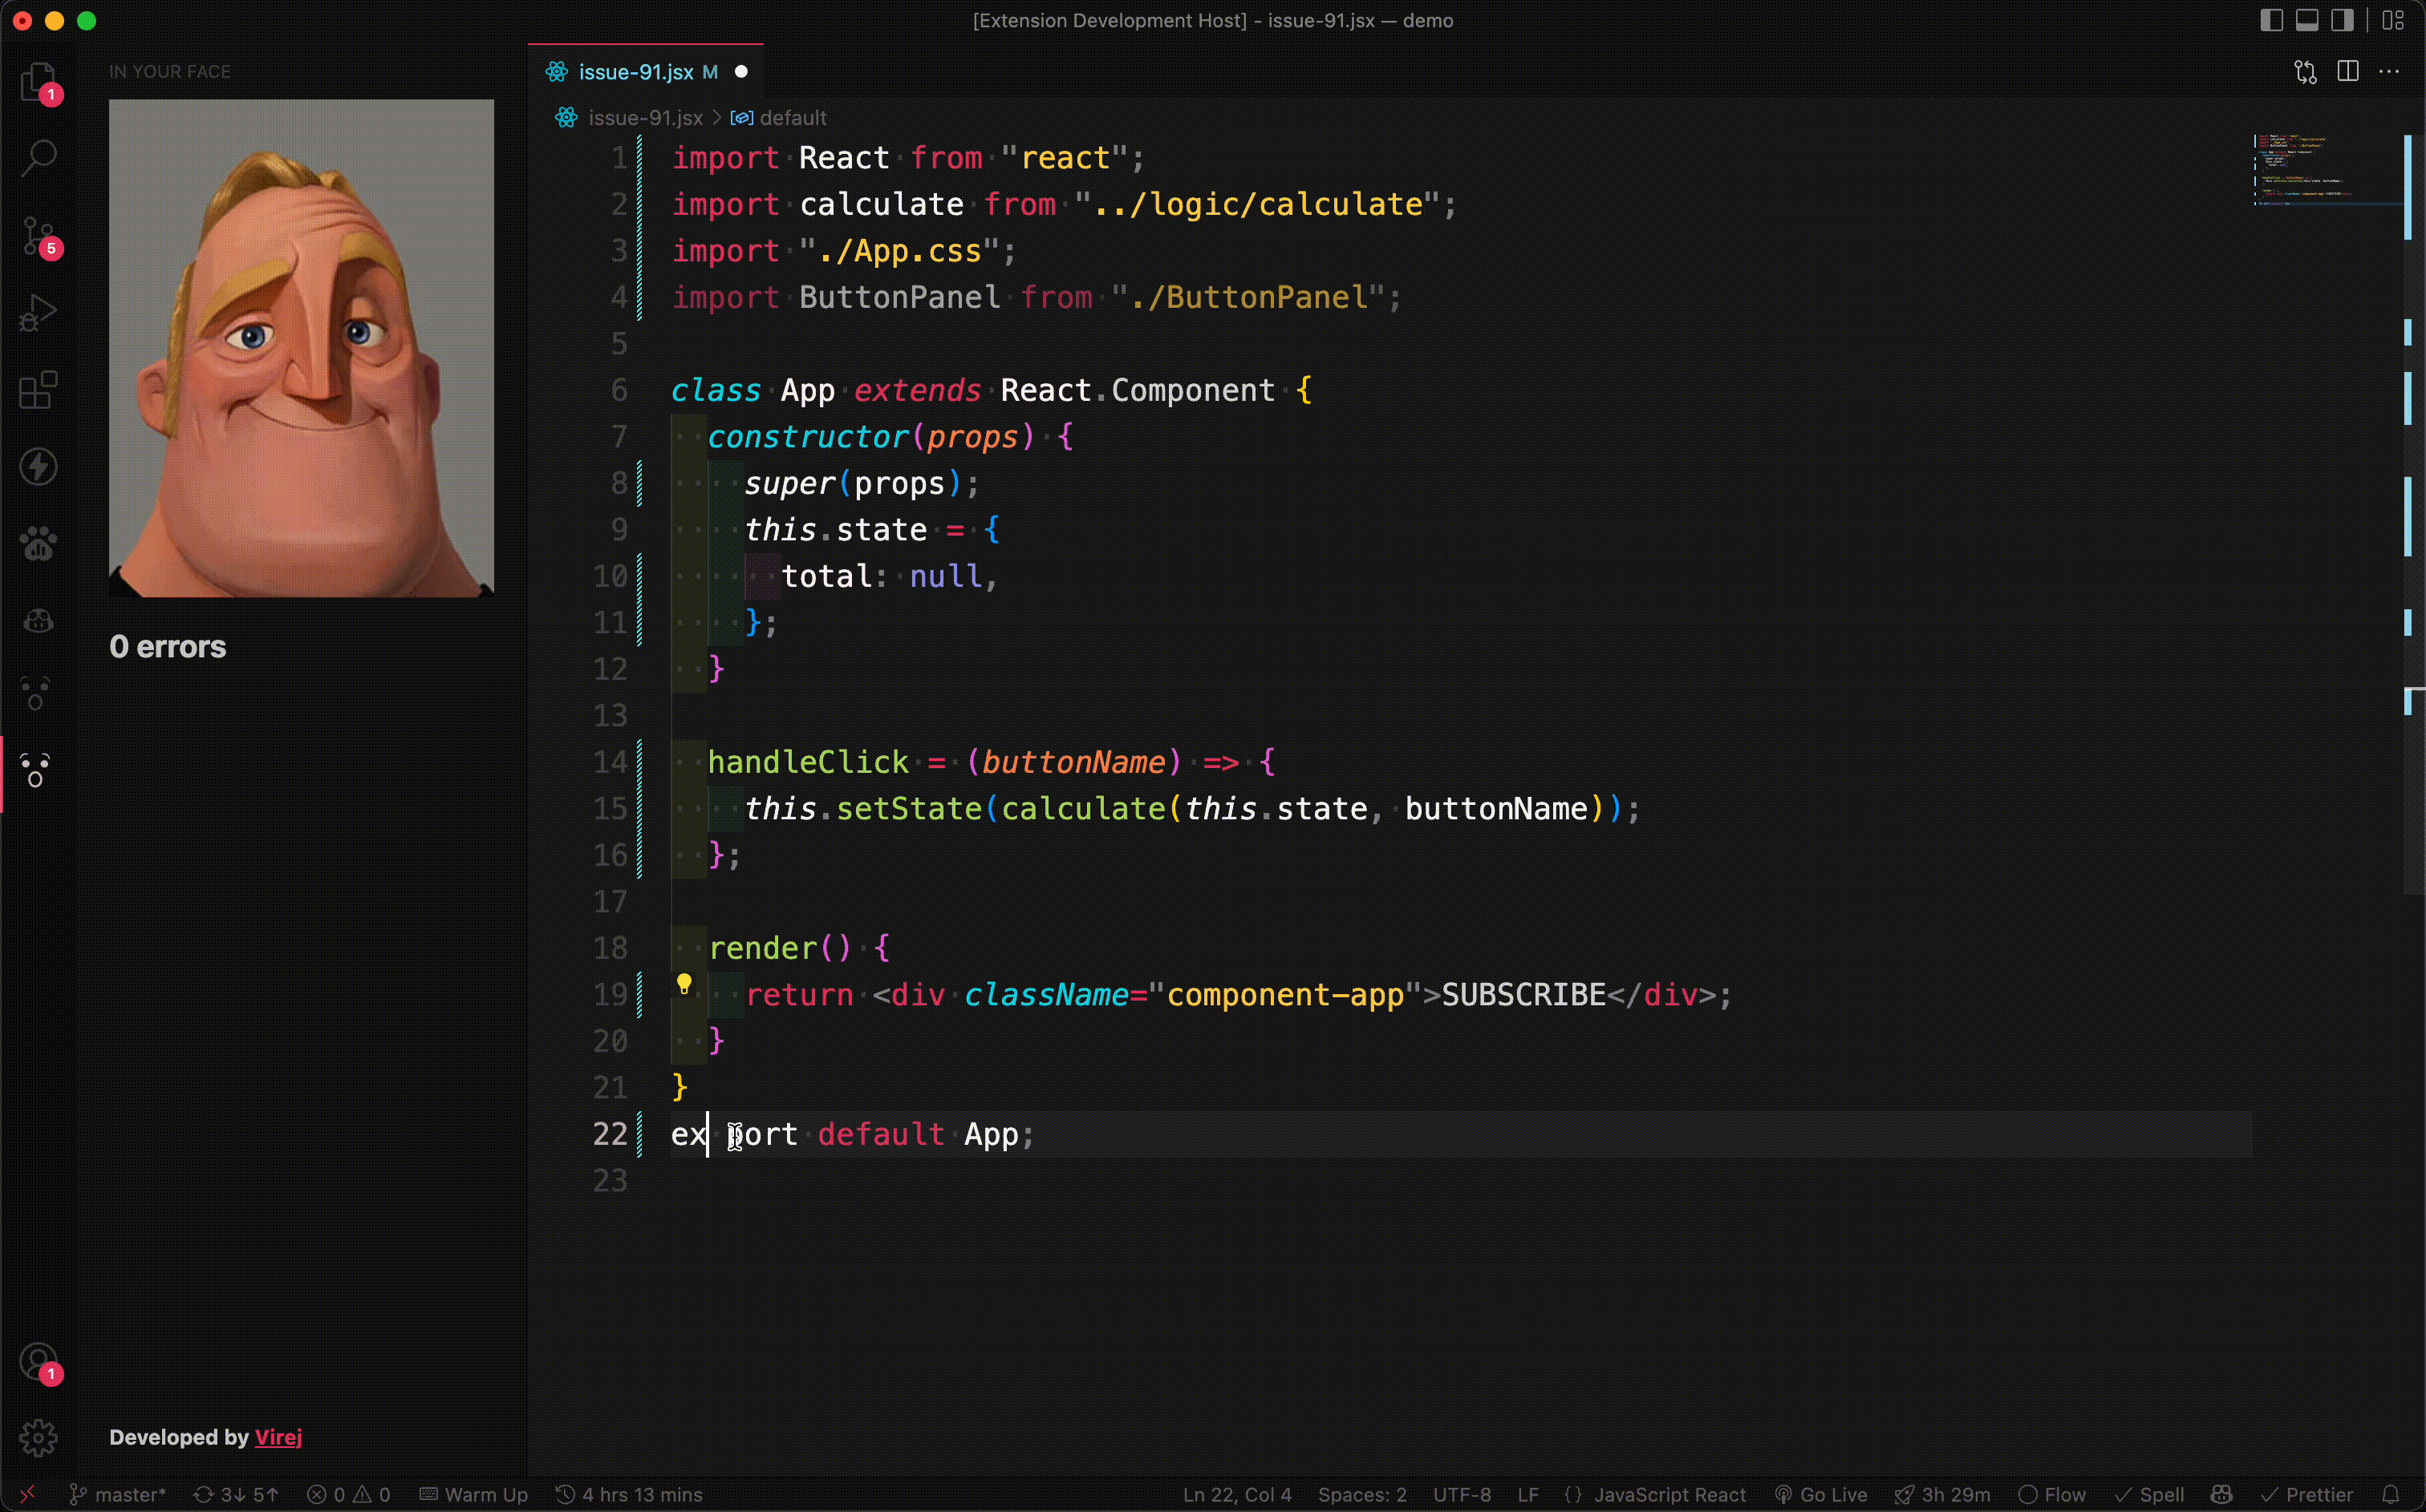Image resolution: width=2426 pixels, height=1512 pixels.
Task: Click Go Live in status bar
Action: [x=1832, y=1494]
